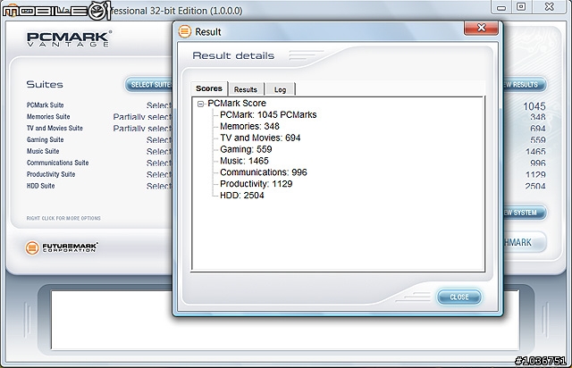This screenshot has height=368, width=572.
Task: Select 'PCMark: 1045 PCMarks' tree row
Action: [x=268, y=115]
